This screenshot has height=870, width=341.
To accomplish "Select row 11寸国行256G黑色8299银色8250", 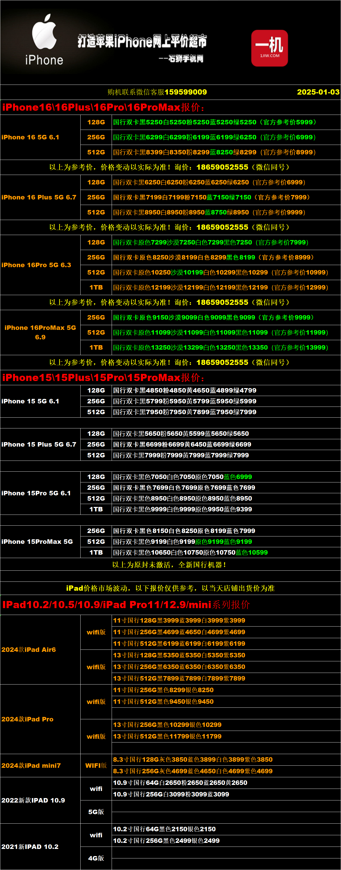I will 226,690.
